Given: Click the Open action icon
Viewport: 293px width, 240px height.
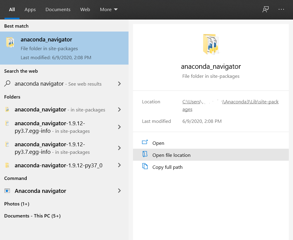Looking at the screenshot, I should tap(145, 143).
